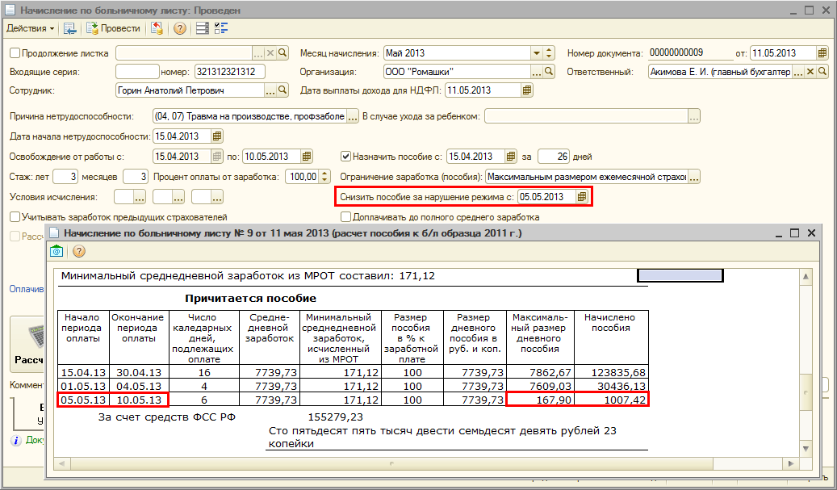Click the help icon in the report window
The width and height of the screenshot is (837, 490).
79,251
